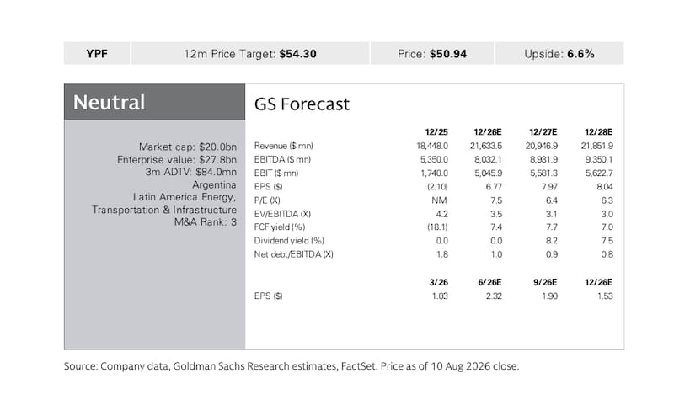Click the Market cap $20.0bn text

coord(187,147)
